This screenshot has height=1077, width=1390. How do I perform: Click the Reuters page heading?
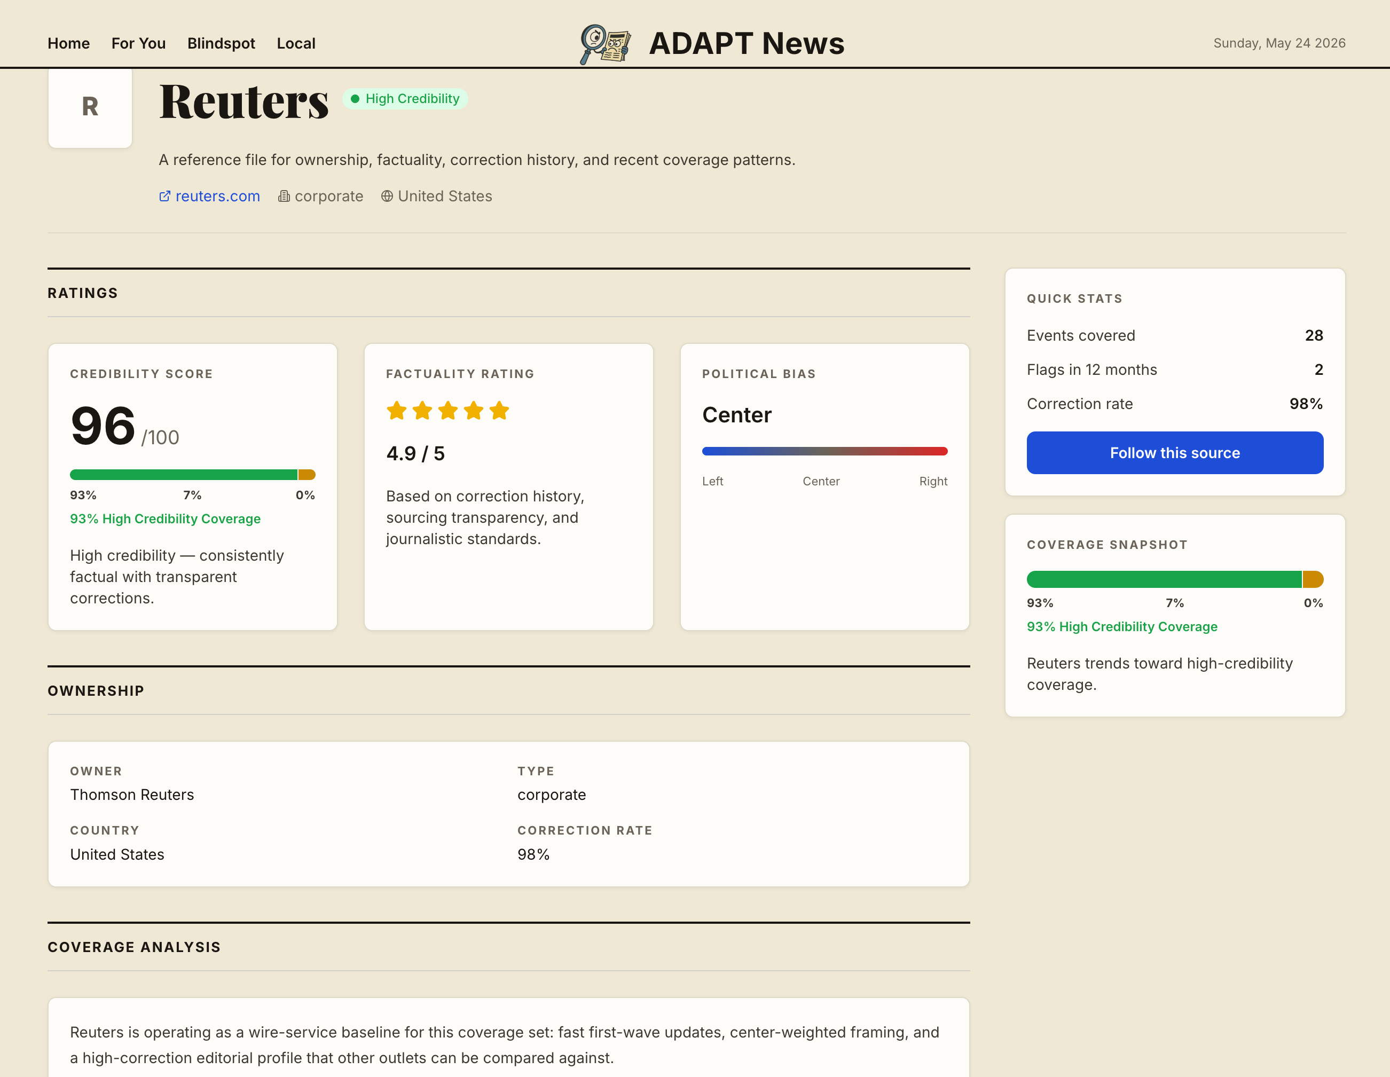pos(244,101)
